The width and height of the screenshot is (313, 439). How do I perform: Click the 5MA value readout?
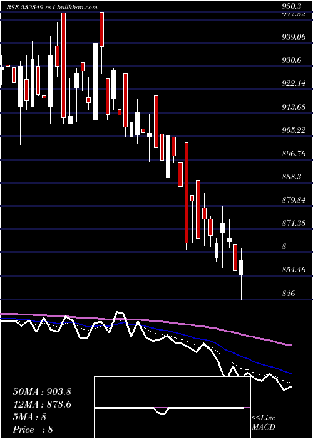(29, 417)
